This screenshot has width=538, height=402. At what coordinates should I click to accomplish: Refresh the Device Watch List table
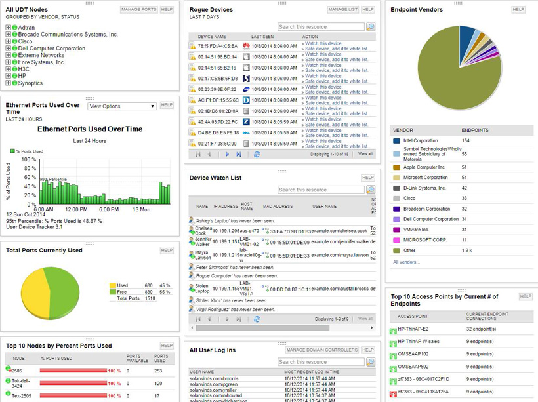click(x=257, y=319)
